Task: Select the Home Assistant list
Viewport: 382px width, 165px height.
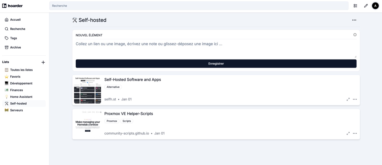Action: [21, 97]
